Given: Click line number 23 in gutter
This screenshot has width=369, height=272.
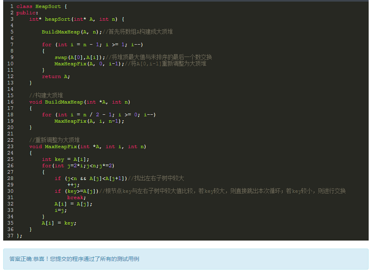Looking at the screenshot, I should point(10,147).
